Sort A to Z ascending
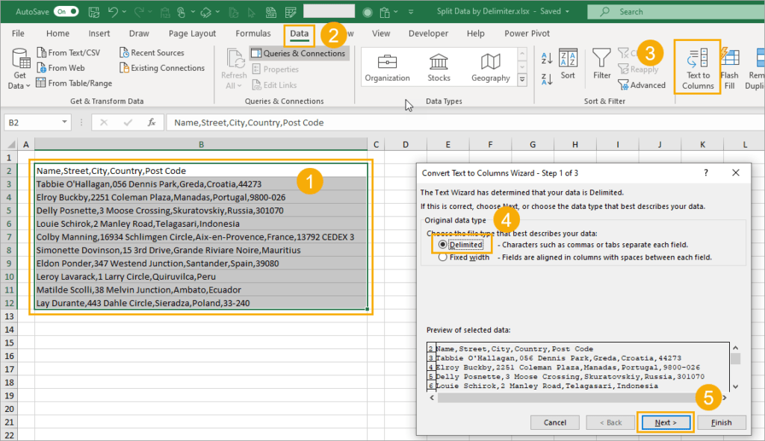 tap(547, 58)
